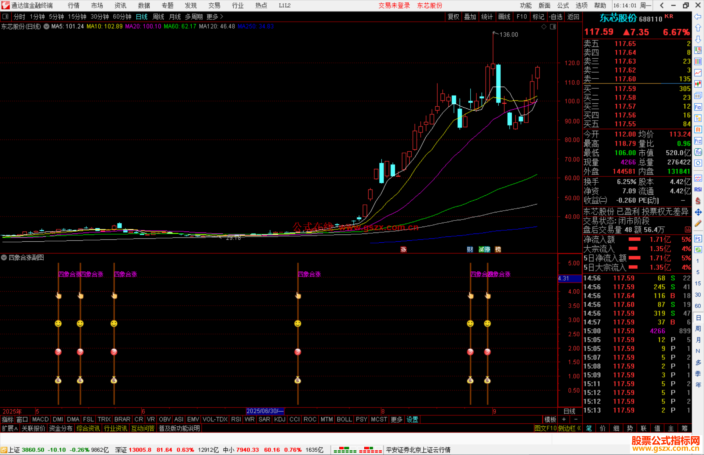Select the 日 period in right sidebar
Image resolution: width=704 pixels, height=455 pixels.
click(x=698, y=318)
